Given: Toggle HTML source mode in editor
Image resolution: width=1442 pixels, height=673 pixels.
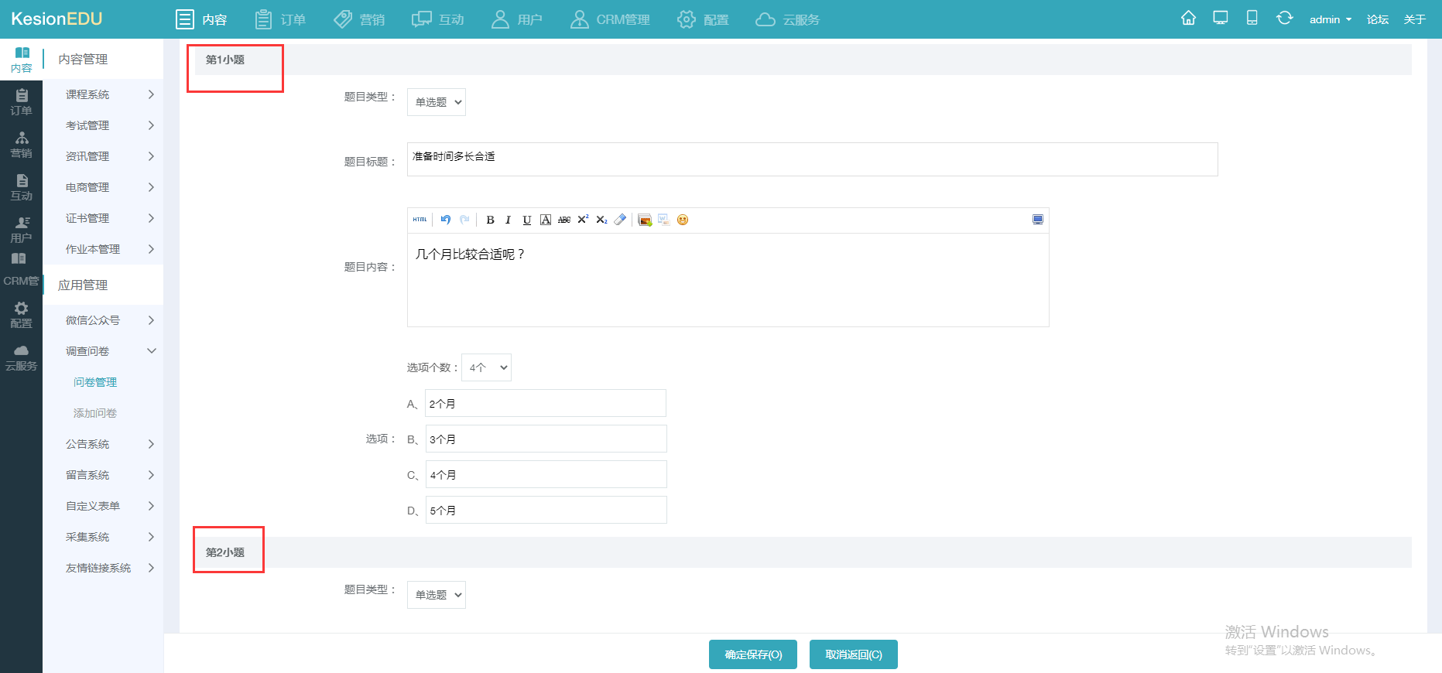Looking at the screenshot, I should pyautogui.click(x=420, y=220).
